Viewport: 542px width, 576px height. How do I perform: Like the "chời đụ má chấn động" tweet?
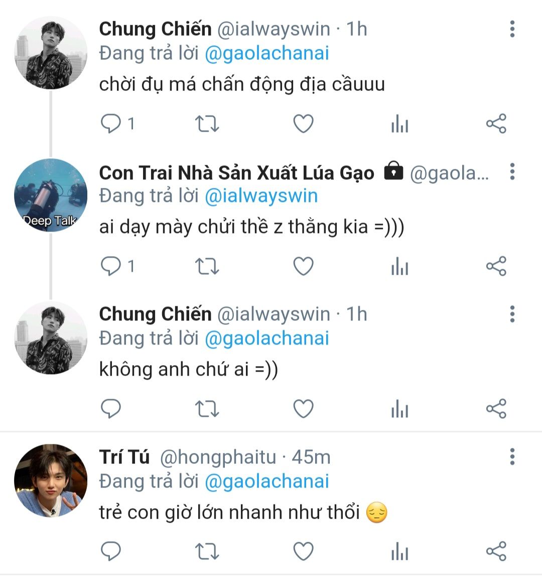coord(303,124)
